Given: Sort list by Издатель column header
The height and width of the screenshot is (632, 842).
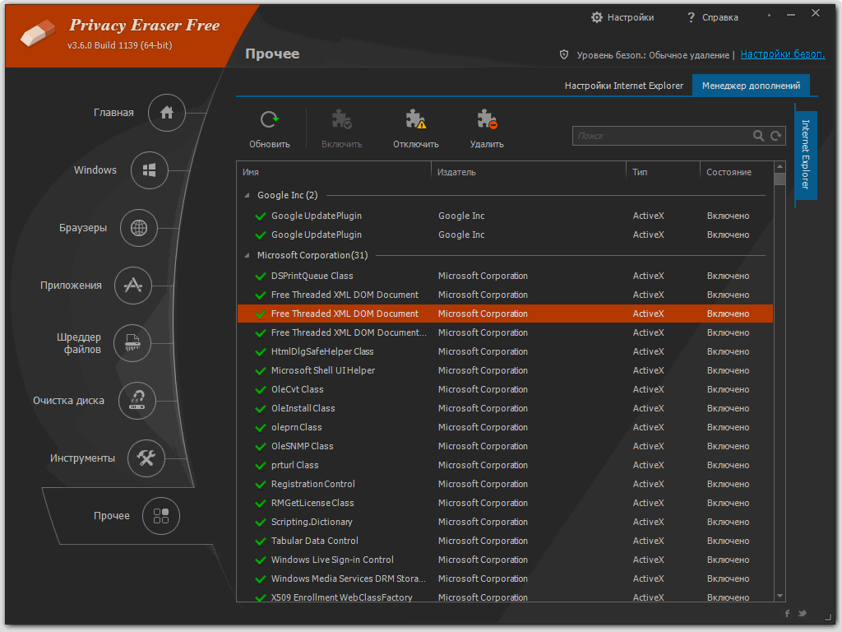Looking at the screenshot, I should tap(529, 172).
